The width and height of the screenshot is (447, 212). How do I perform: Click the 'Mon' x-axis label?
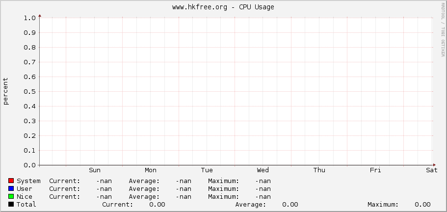click(x=151, y=170)
